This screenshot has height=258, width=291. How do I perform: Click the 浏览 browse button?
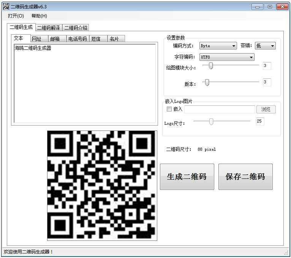266,109
